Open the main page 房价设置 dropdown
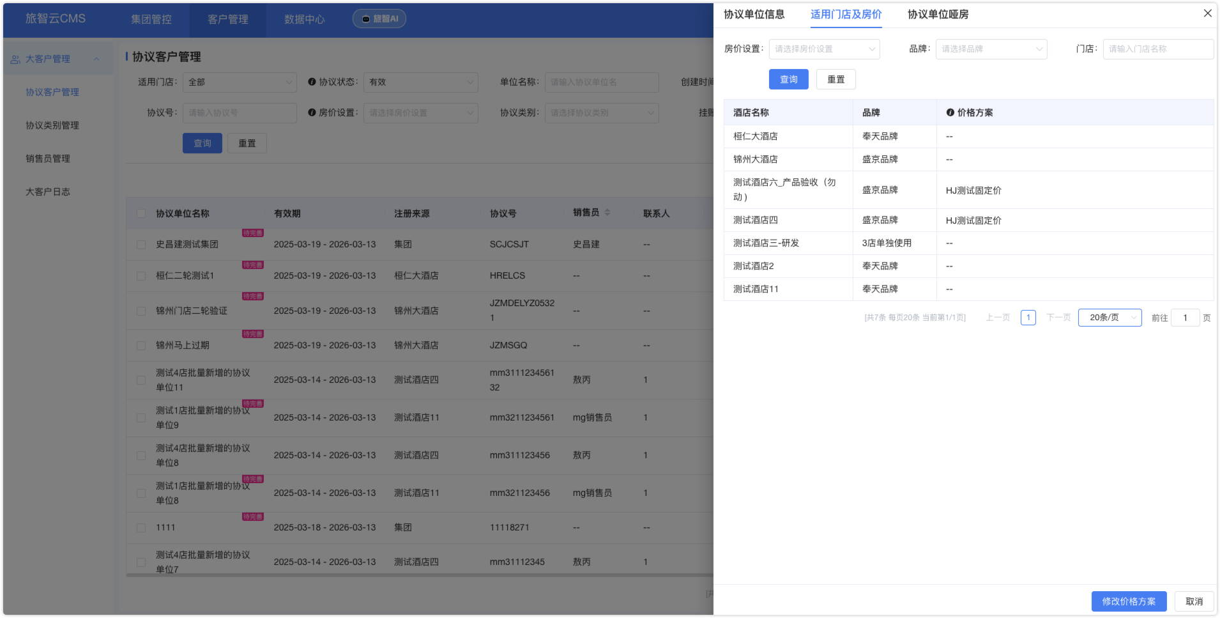1220x618 pixels. (x=421, y=112)
